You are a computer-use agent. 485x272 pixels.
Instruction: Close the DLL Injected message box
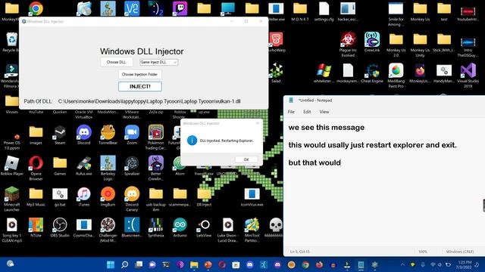(x=258, y=123)
